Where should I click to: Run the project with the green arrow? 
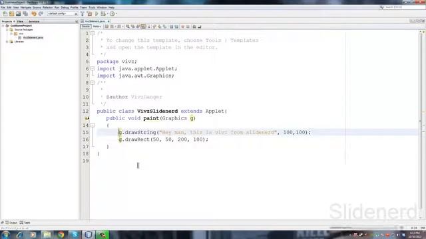coord(97,13)
